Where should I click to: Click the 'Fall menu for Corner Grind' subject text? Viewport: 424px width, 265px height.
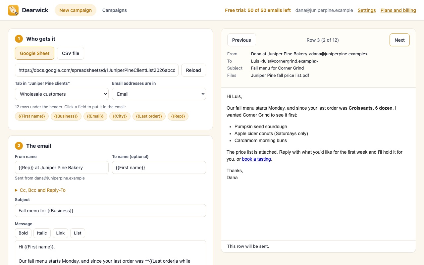point(278,68)
